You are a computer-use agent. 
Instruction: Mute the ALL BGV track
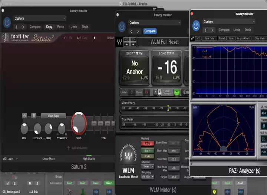[30, 183]
